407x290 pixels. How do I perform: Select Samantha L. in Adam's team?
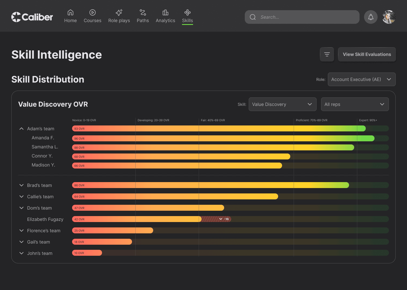tap(45, 147)
